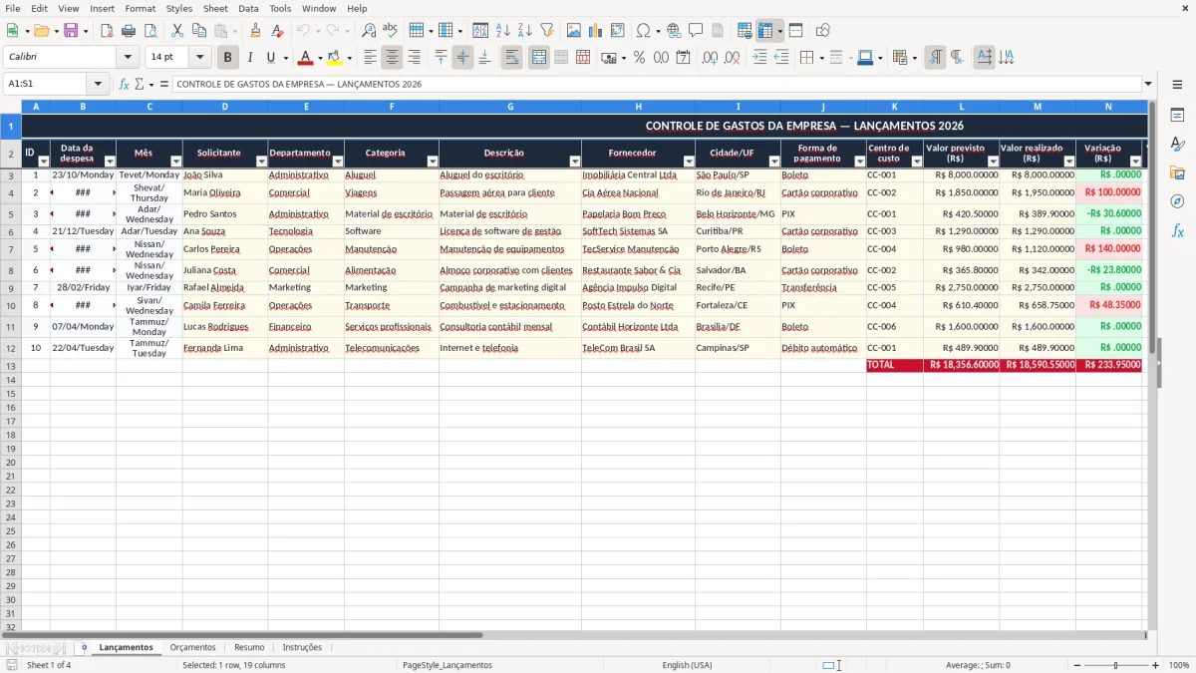Open the sidebar Navigator panel
The image size is (1196, 673).
(x=1177, y=201)
